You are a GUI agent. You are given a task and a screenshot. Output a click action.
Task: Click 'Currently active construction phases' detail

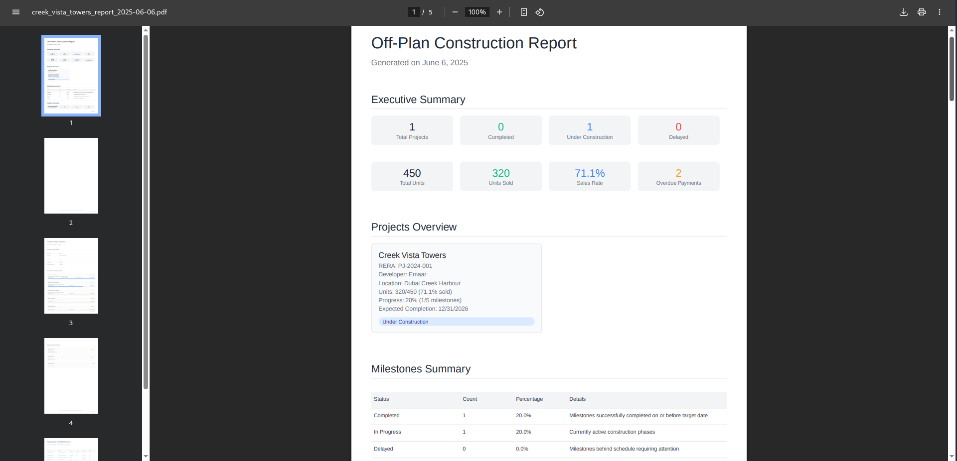(x=612, y=432)
